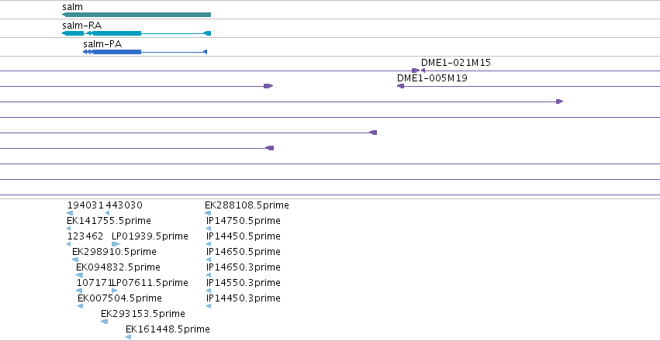Click the salm gene label
Screen dimensions: 660x341
(72, 7)
